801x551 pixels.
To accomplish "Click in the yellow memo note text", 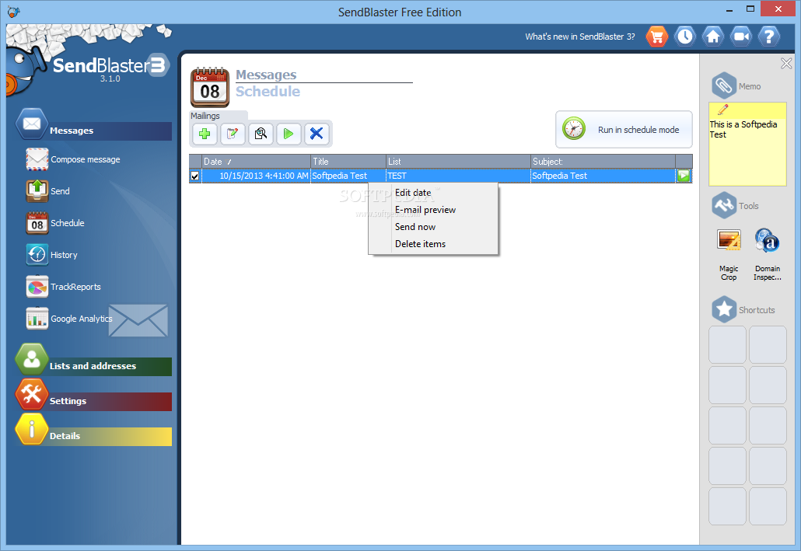I will pyautogui.click(x=747, y=151).
